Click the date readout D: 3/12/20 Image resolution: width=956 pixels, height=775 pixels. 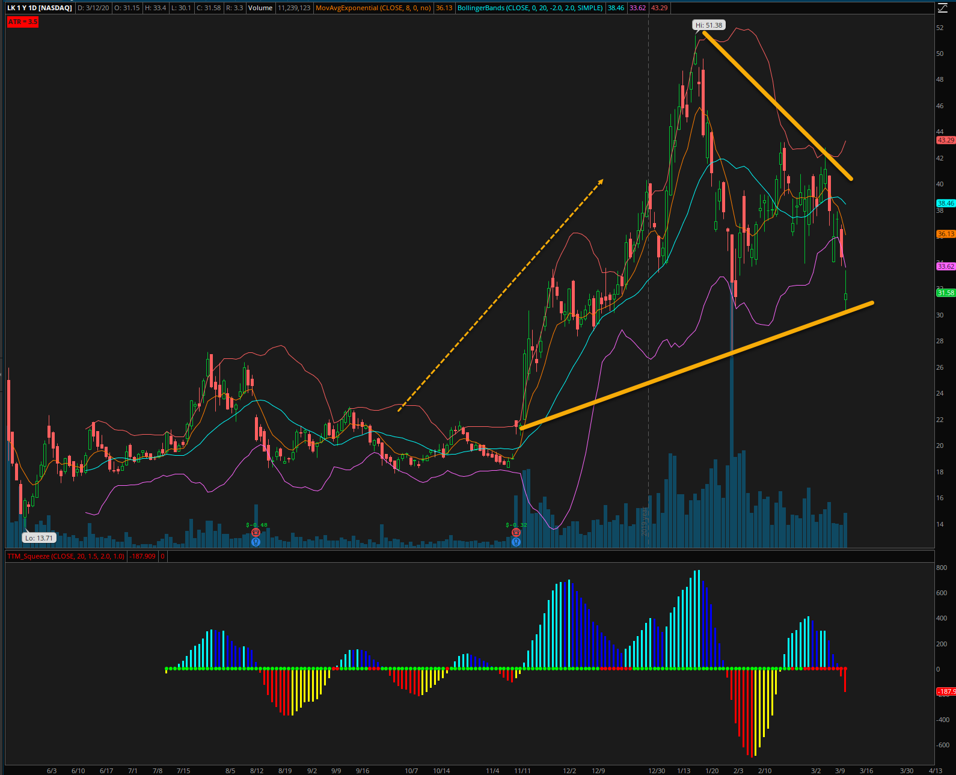tap(93, 8)
